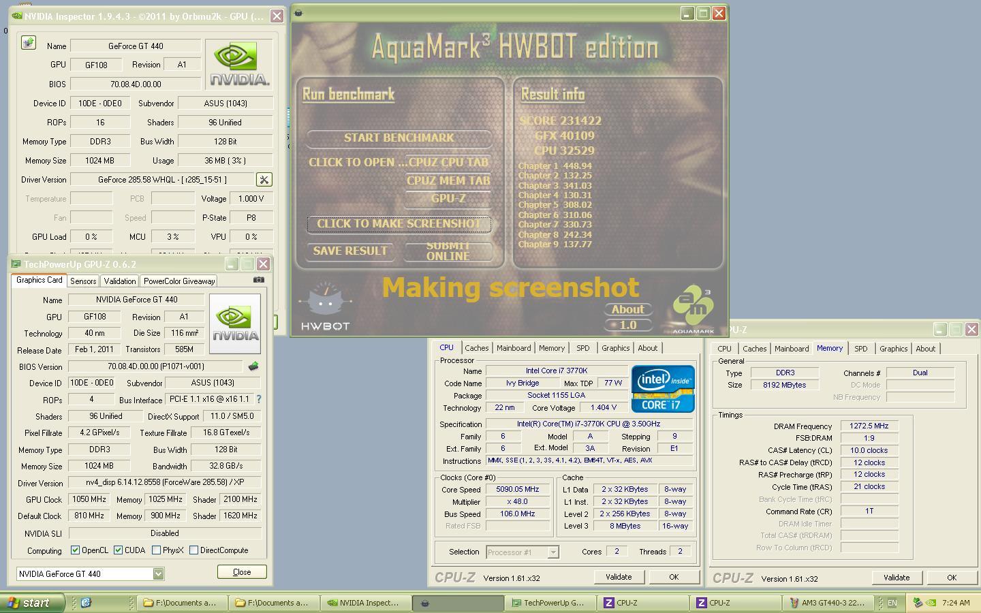981x613 pixels.
Task: Click CLICK TO MAKE SCREENSHOT button
Action: pos(399,224)
